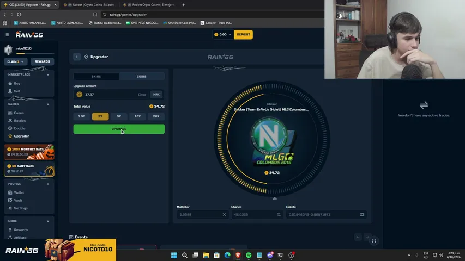465x261 pixels.
Task: Select the 5X multiplier
Action: click(x=119, y=116)
